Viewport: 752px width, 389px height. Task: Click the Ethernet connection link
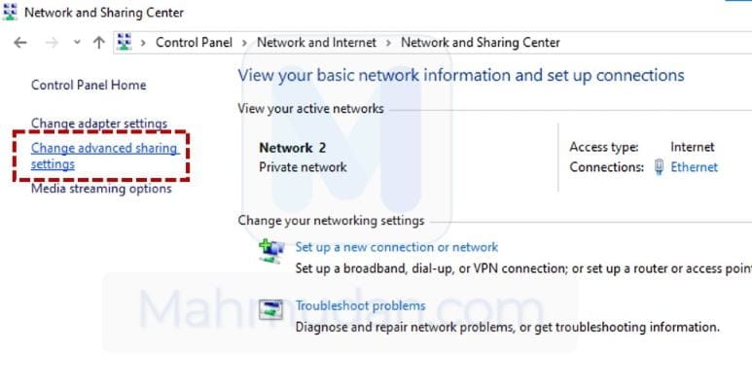point(696,167)
